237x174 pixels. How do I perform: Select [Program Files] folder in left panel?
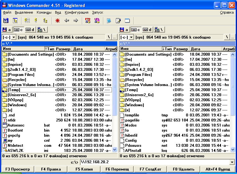(57, 75)
